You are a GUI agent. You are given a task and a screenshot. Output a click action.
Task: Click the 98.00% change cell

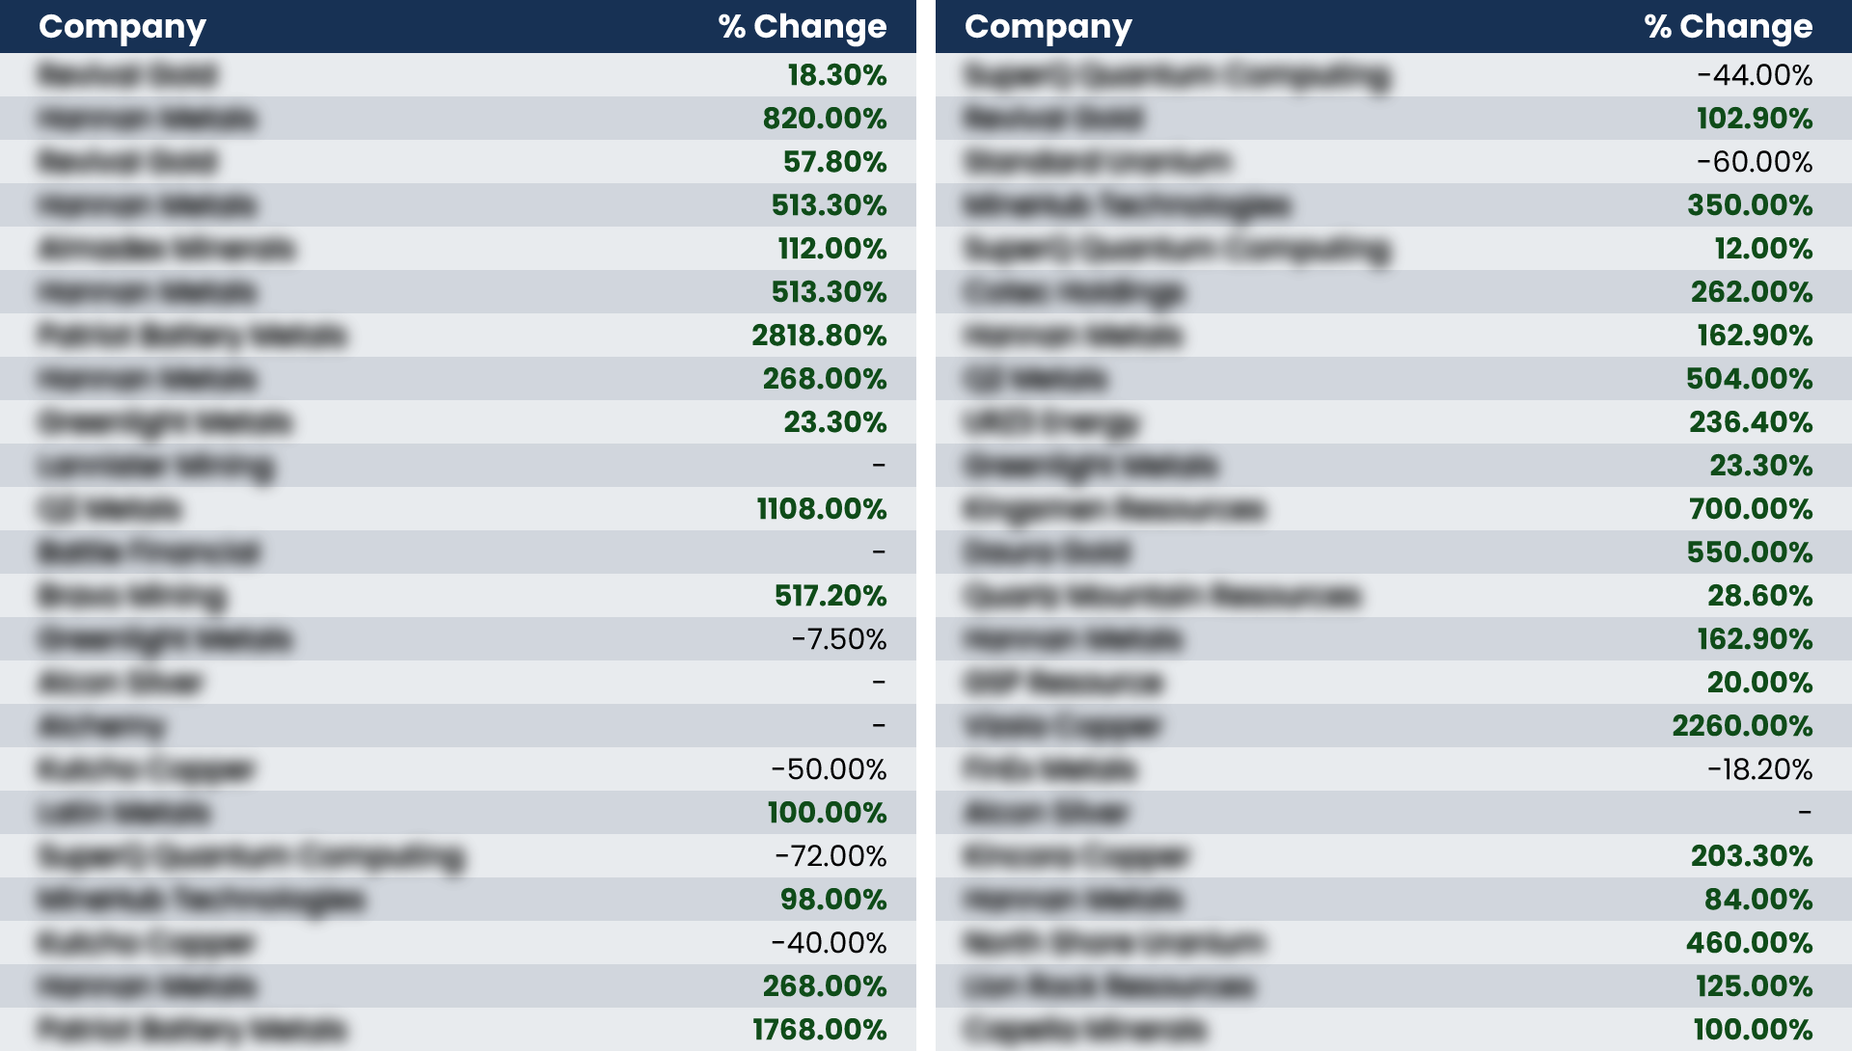point(833,900)
